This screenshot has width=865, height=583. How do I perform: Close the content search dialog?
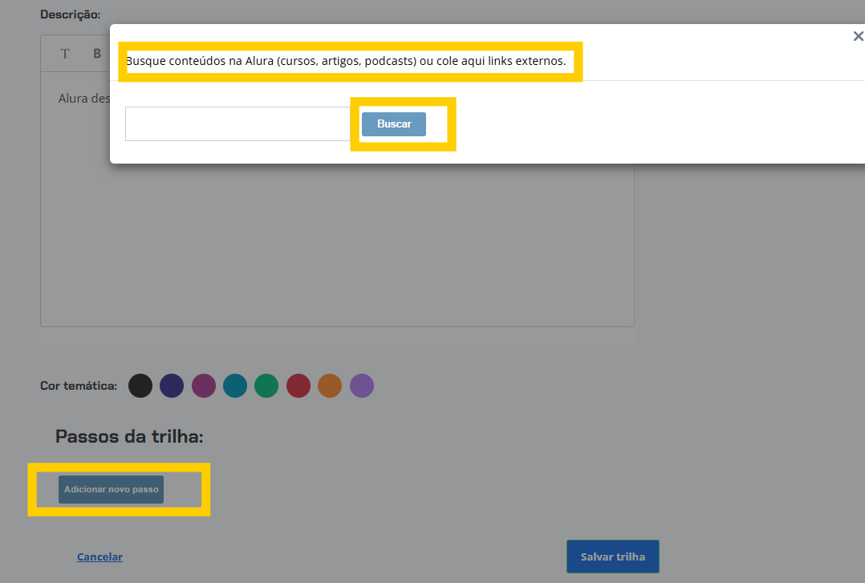[x=857, y=36]
